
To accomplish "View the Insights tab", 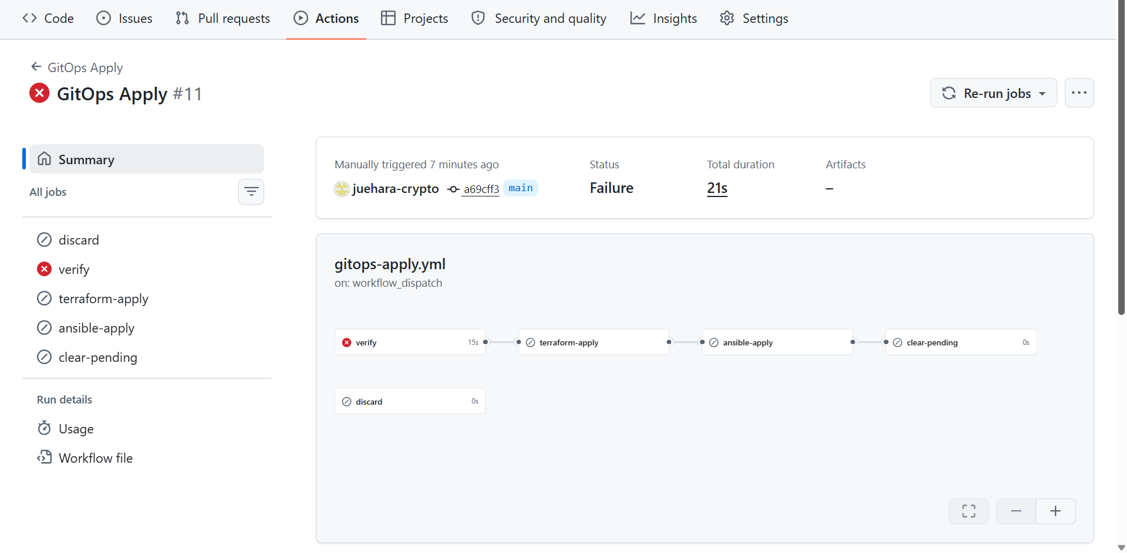I will tap(663, 18).
